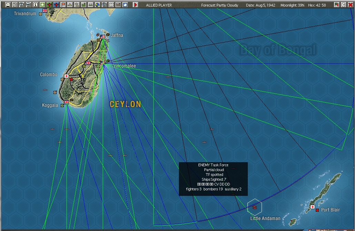Click the 'Moonlight: 39%' status text
The image size is (355, 231).
tap(292, 5)
